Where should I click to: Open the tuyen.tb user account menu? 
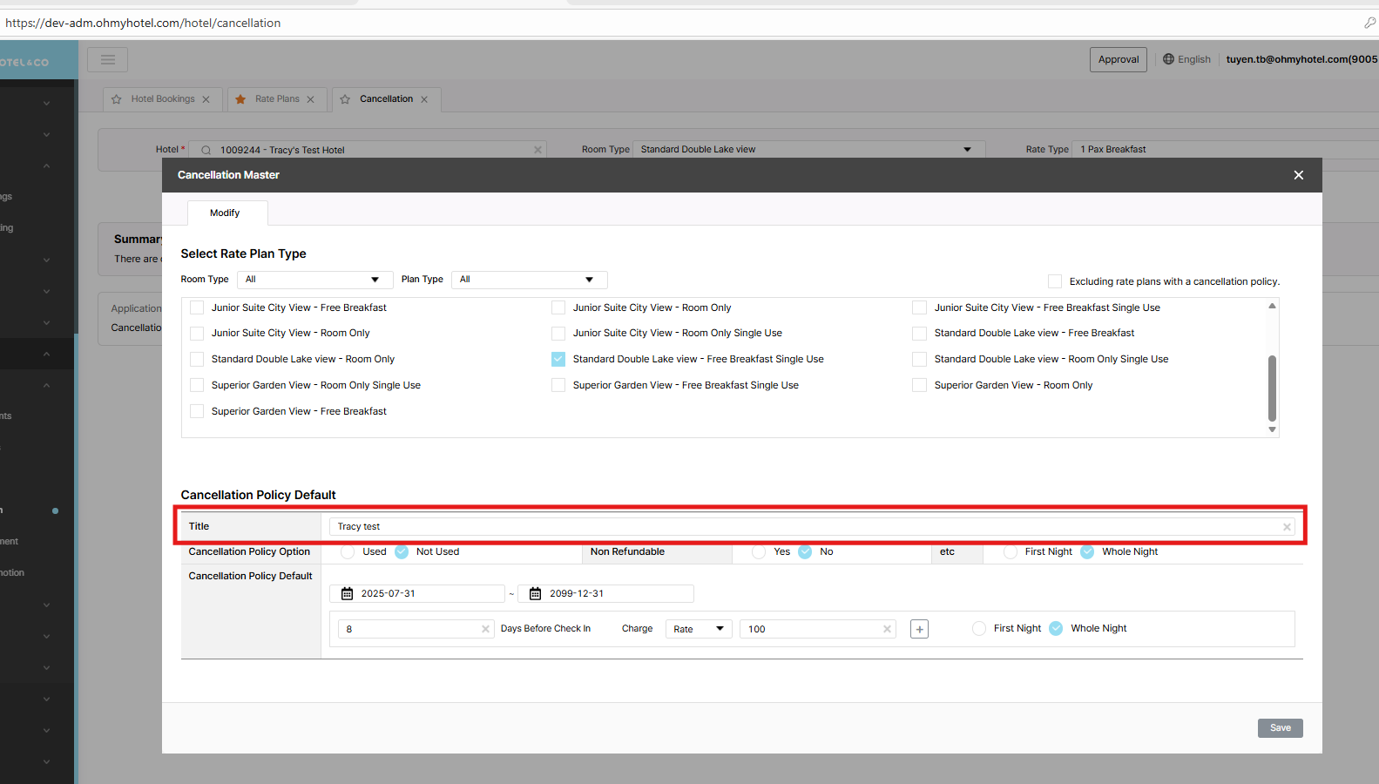[x=1302, y=59]
